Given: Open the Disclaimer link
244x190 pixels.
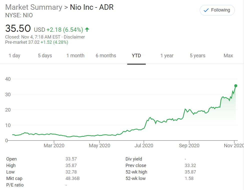Looking at the screenshot, I should click(x=75, y=37).
